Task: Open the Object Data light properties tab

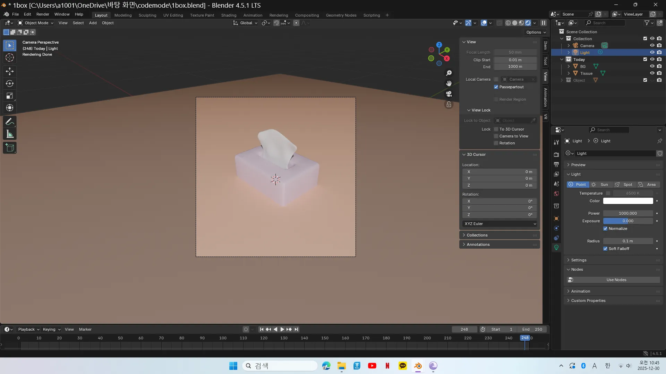Action: [556, 248]
